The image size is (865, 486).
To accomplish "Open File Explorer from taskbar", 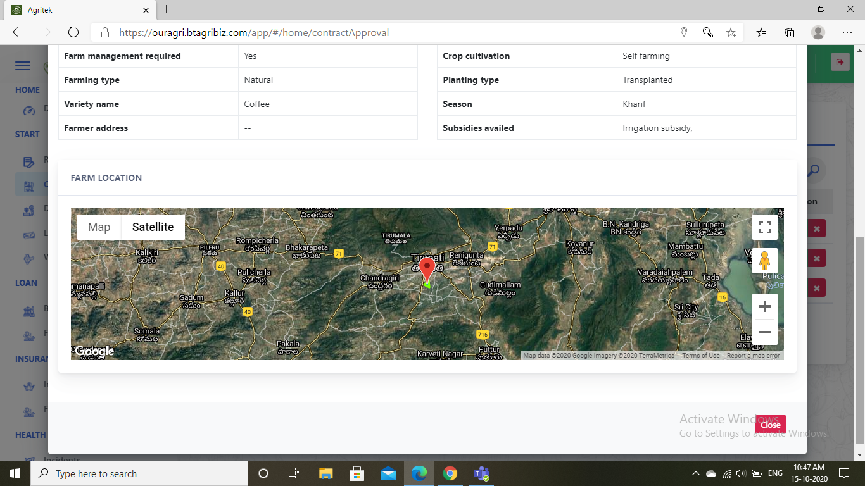I will [x=325, y=473].
